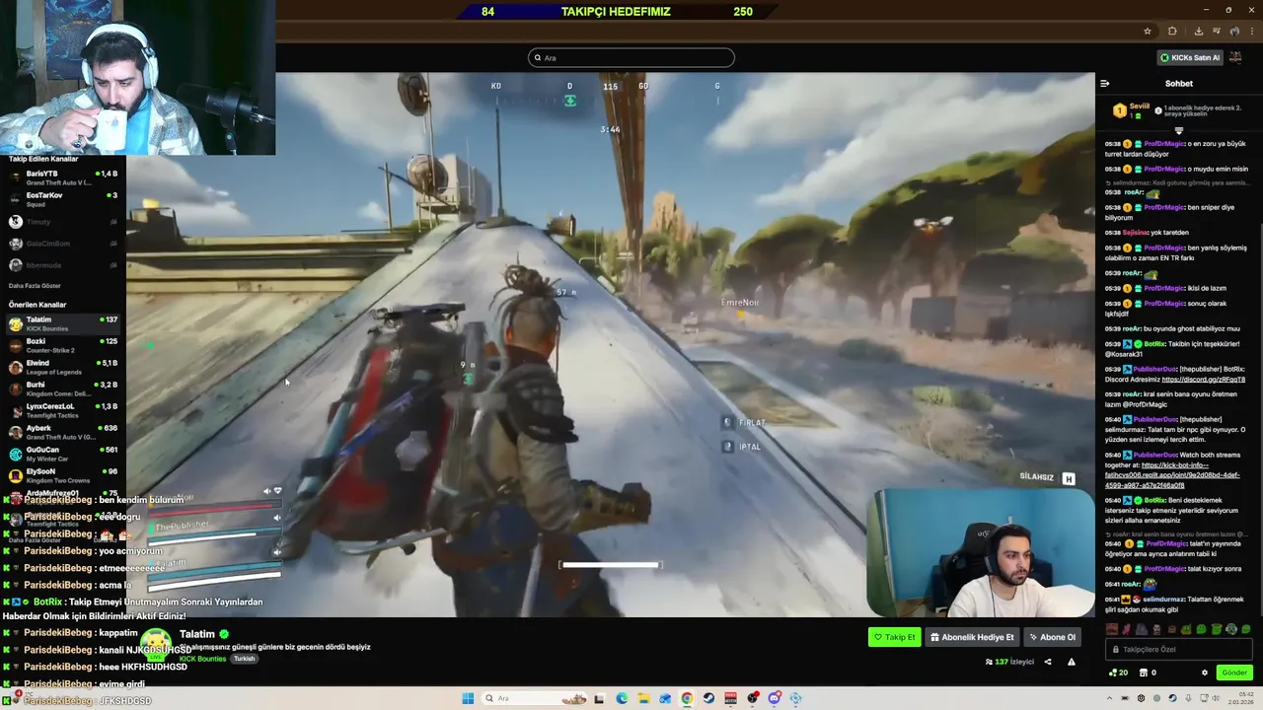Open LynxCerezLoL Teamfight Tactics channel
The image size is (1263, 710).
[x=63, y=410]
